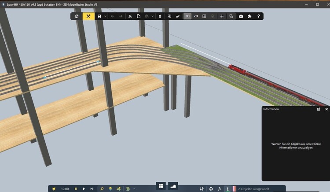Switch to the 3D view mode
The height and width of the screenshot is (192, 330).
(187, 16)
